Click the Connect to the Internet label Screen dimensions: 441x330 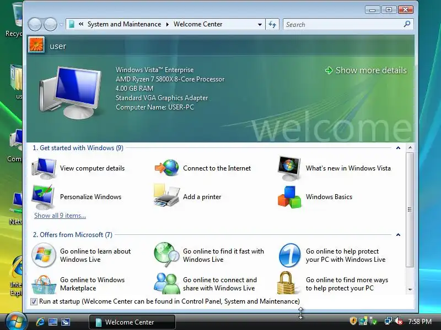(x=217, y=168)
